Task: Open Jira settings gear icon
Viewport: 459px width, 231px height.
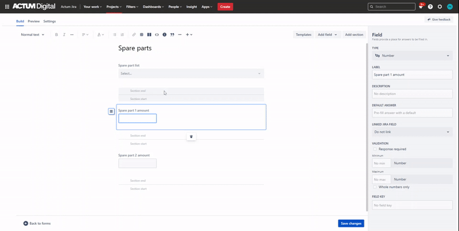Action: tap(439, 7)
